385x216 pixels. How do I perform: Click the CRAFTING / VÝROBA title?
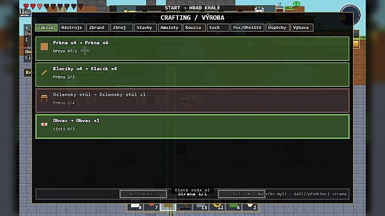click(192, 18)
